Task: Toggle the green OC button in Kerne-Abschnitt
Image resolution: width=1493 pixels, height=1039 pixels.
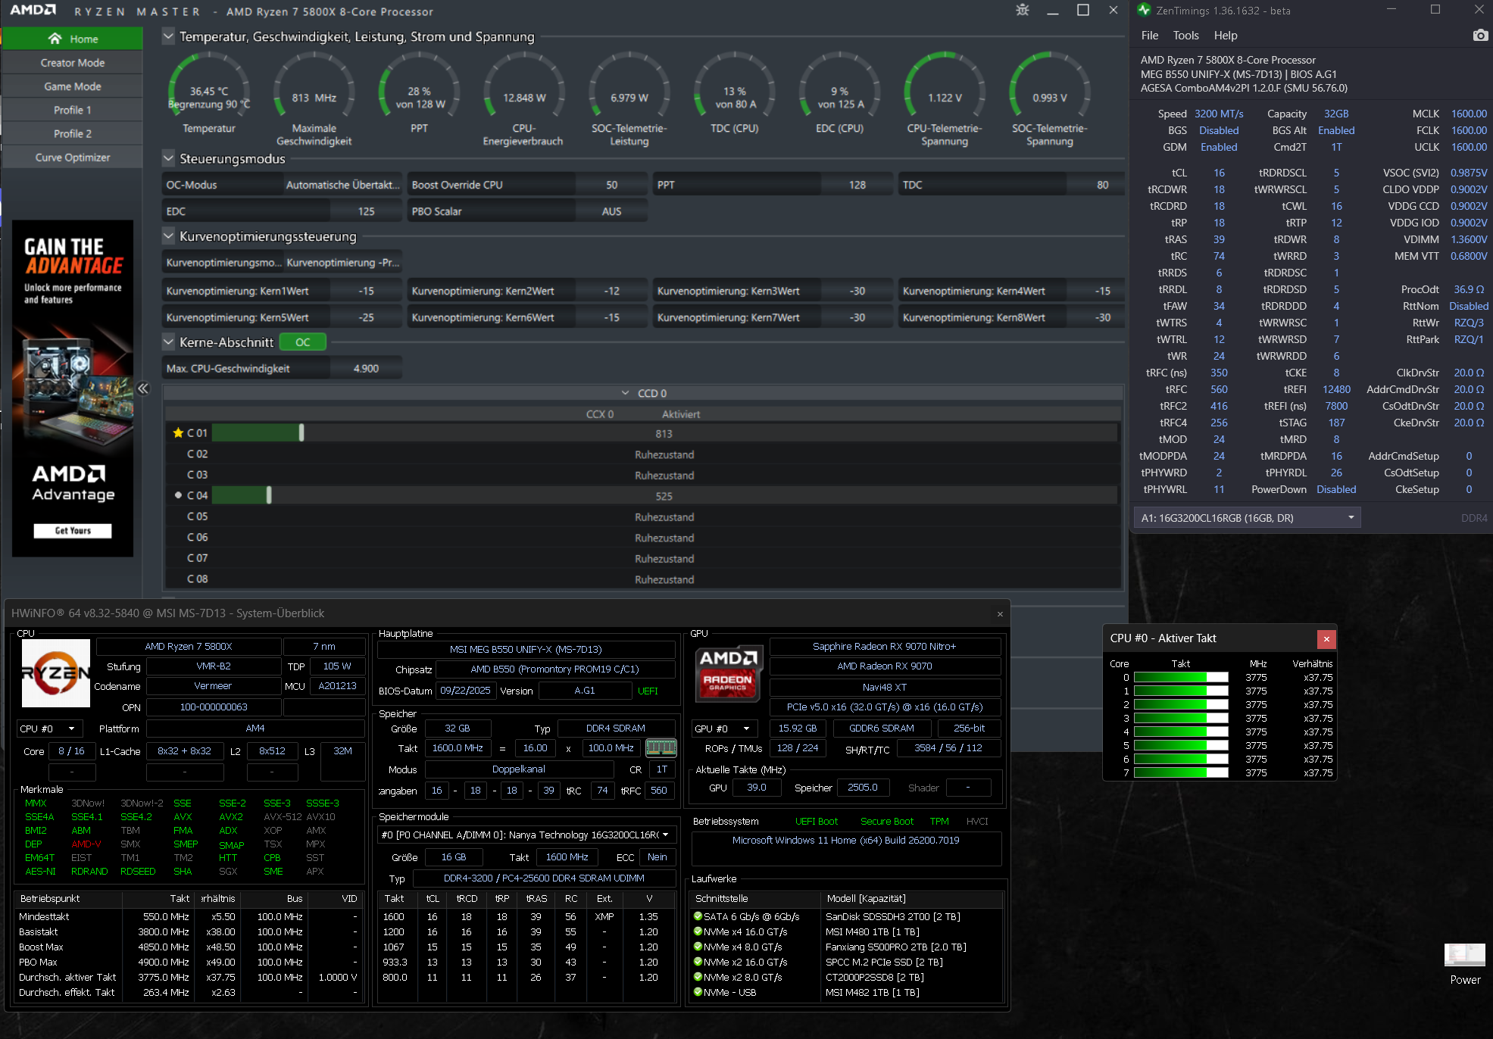Action: pyautogui.click(x=302, y=342)
